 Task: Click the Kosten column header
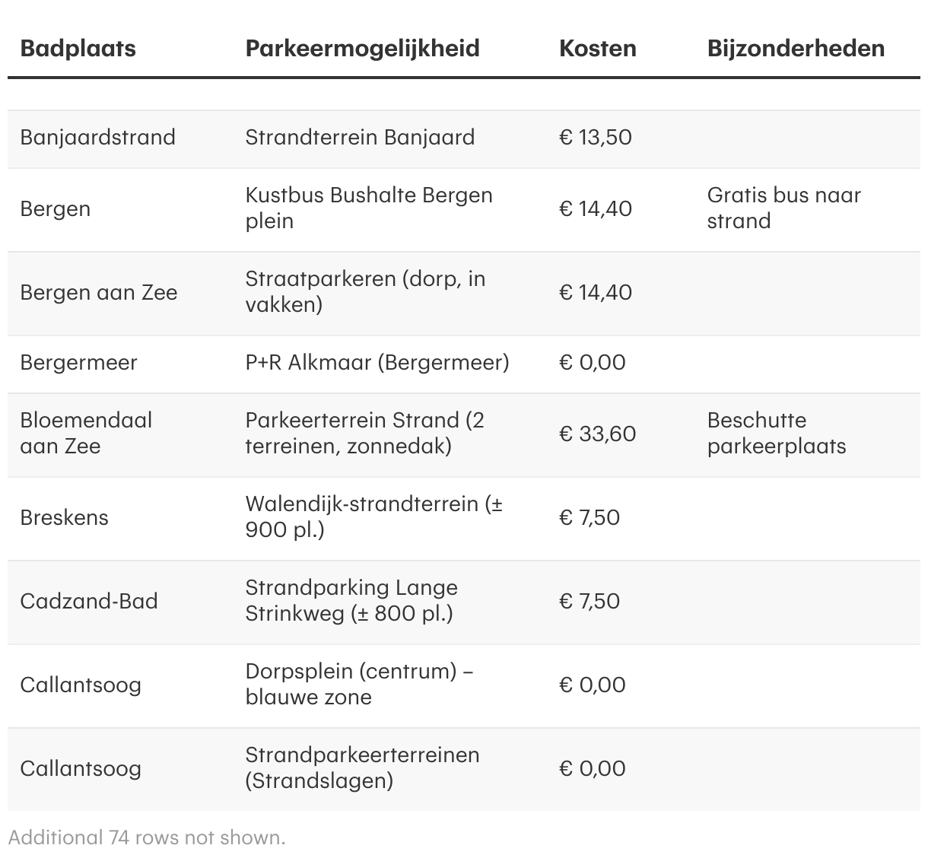coord(597,49)
